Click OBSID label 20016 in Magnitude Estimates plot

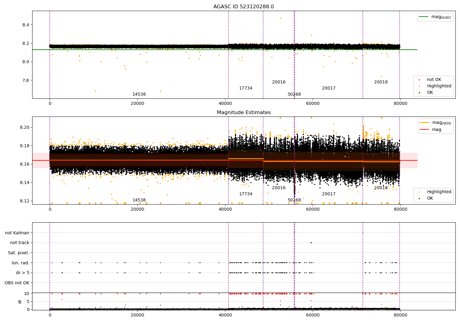279,188
